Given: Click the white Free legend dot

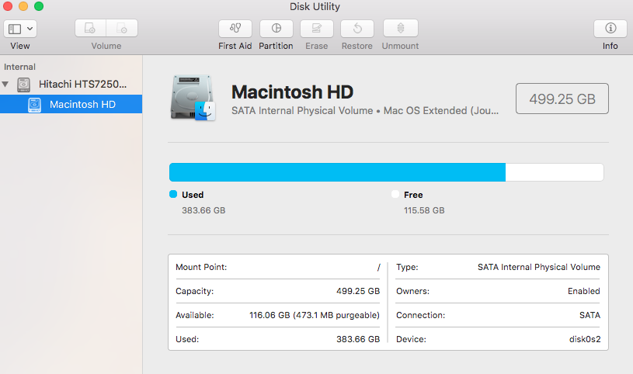Looking at the screenshot, I should (395, 195).
